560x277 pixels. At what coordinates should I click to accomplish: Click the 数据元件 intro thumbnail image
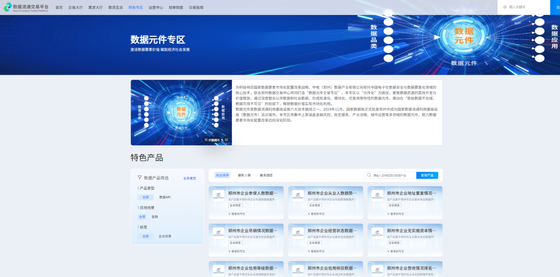181,112
